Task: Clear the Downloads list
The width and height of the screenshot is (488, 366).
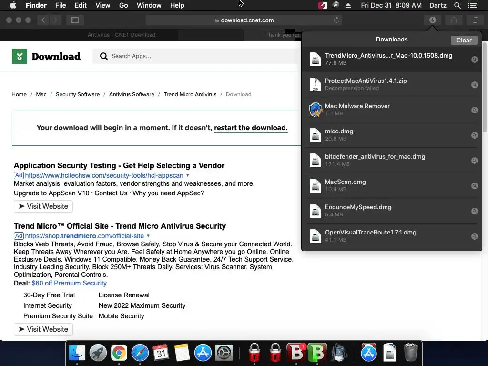Action: [x=464, y=40]
